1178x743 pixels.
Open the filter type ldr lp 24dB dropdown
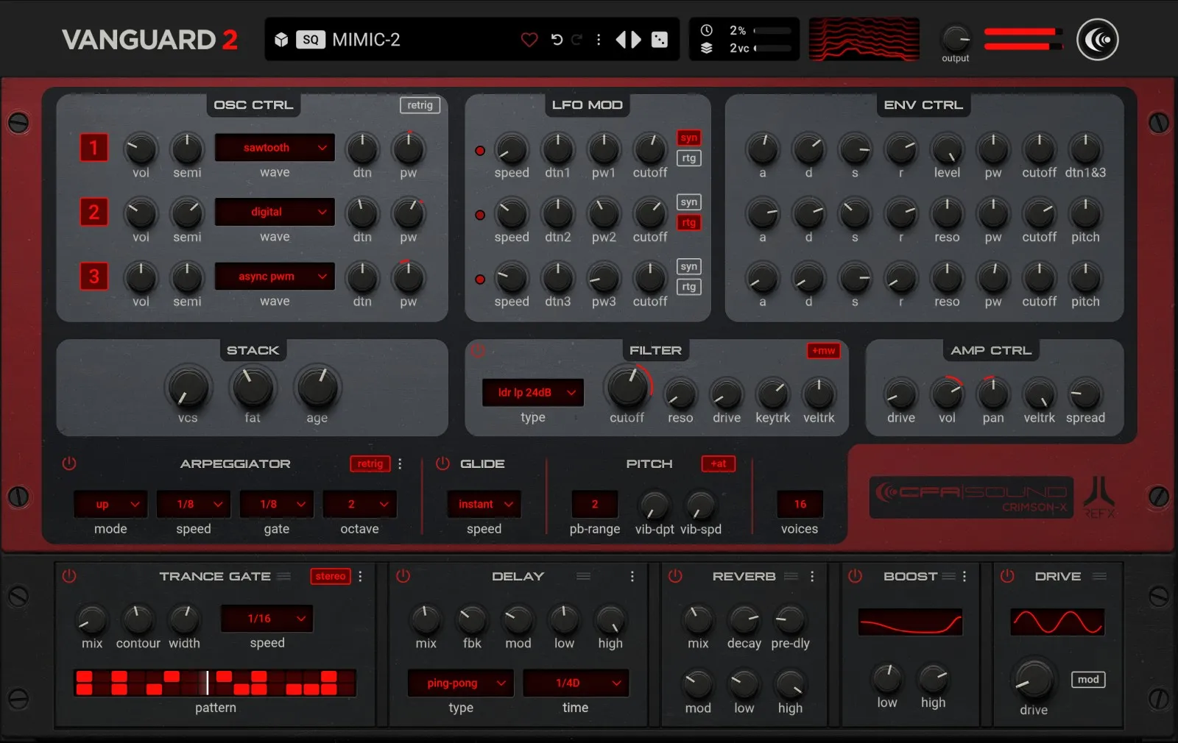[533, 393]
